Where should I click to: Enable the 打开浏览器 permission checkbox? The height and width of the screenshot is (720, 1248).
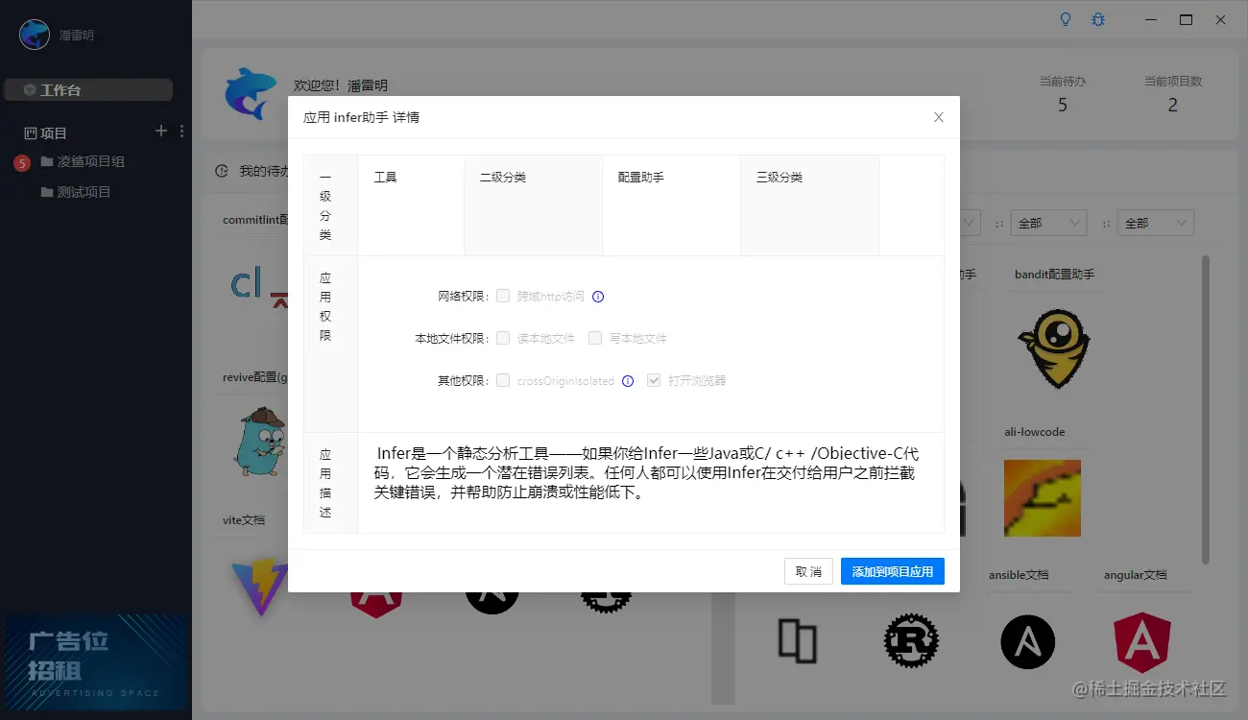[x=654, y=380]
